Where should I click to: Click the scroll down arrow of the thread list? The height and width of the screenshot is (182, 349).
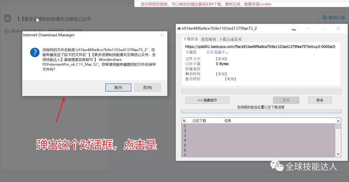click(x=338, y=154)
